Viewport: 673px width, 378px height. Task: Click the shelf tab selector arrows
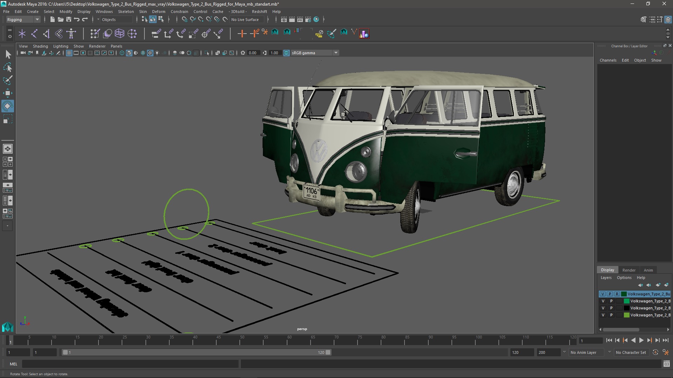point(10,30)
